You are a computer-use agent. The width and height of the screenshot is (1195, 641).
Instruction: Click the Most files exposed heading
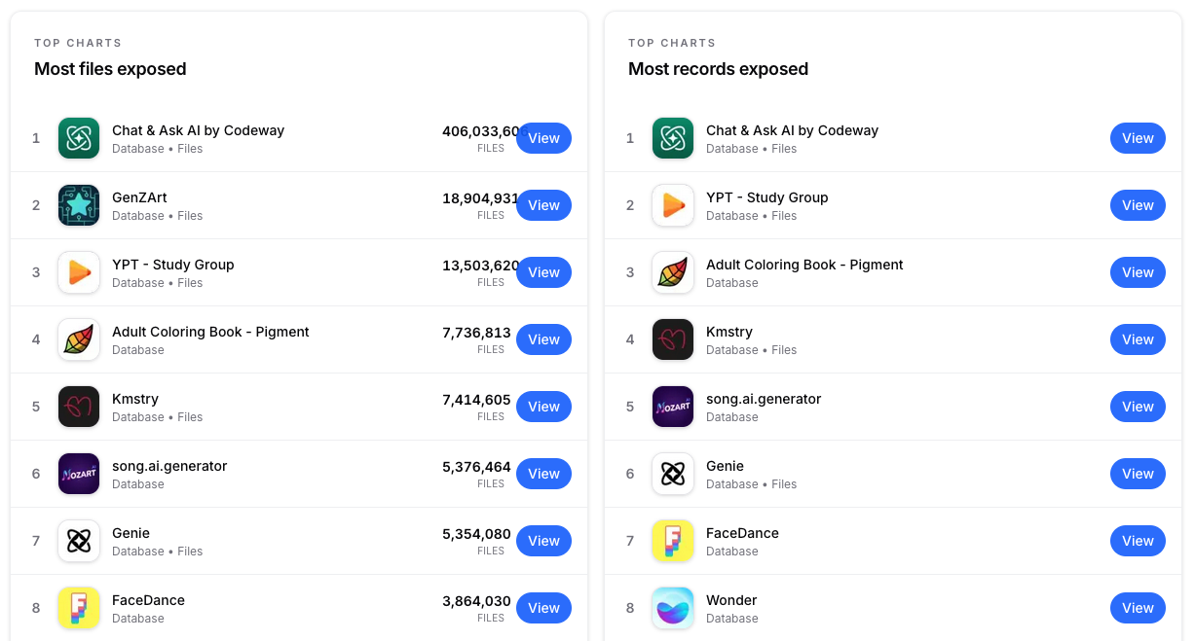110,69
